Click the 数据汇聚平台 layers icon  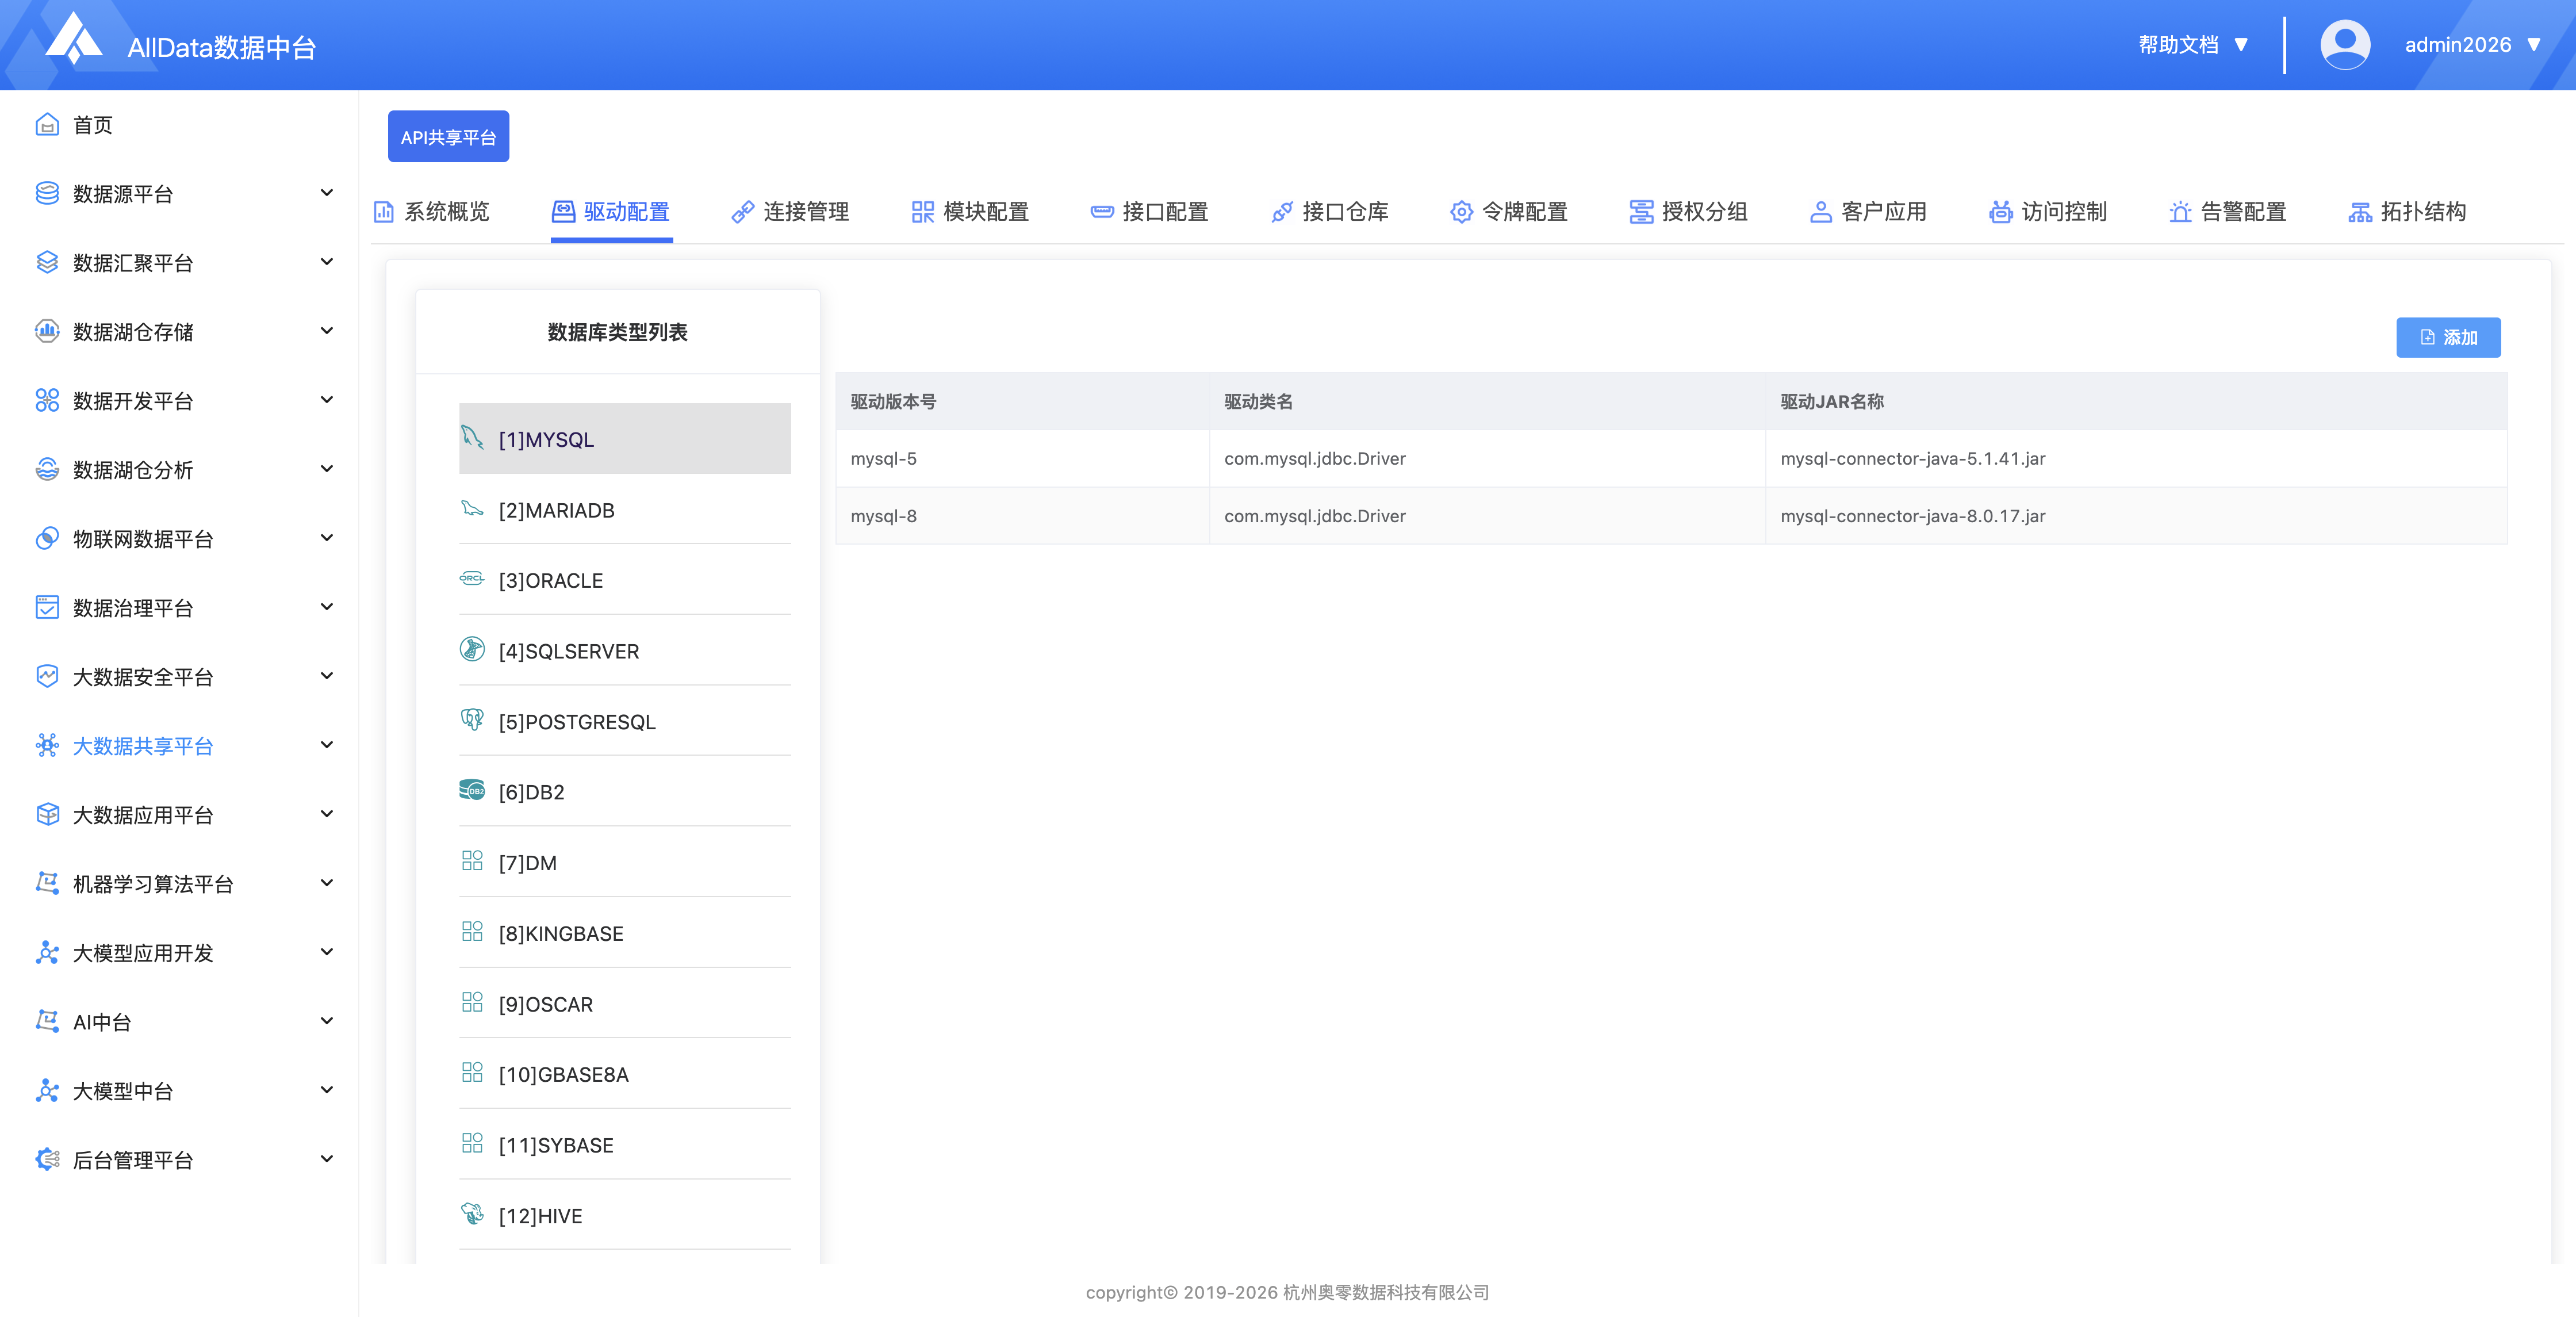click(x=47, y=262)
